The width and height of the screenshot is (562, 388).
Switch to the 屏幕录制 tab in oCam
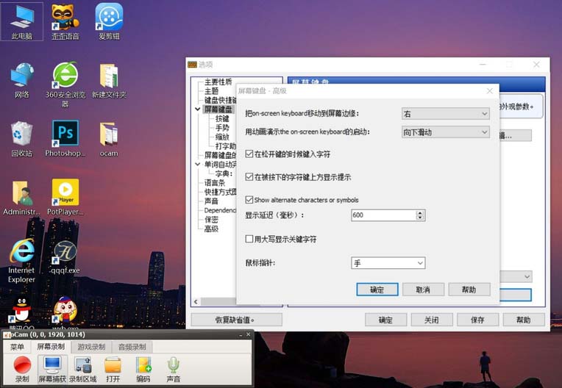(51, 346)
